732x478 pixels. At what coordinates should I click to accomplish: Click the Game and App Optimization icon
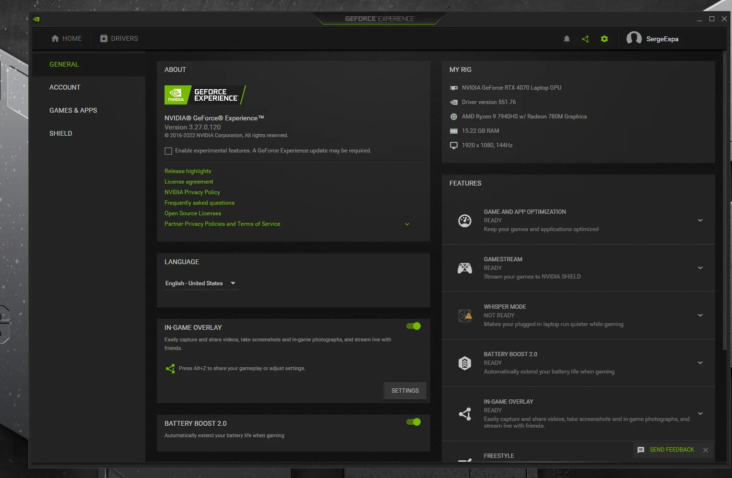(464, 220)
